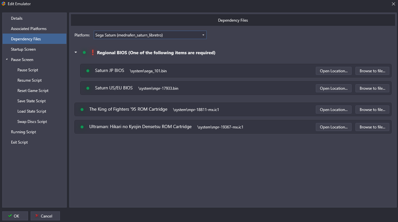Click the Cancel button
Viewport: 398px width, 222px height.
(45, 216)
